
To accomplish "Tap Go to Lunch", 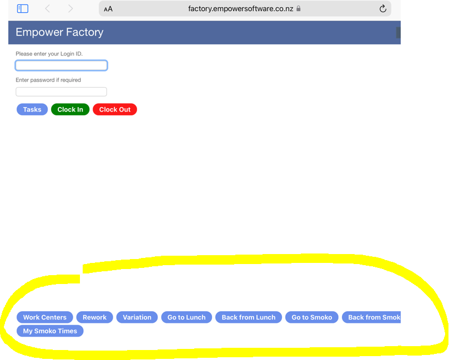I will (x=186, y=317).
